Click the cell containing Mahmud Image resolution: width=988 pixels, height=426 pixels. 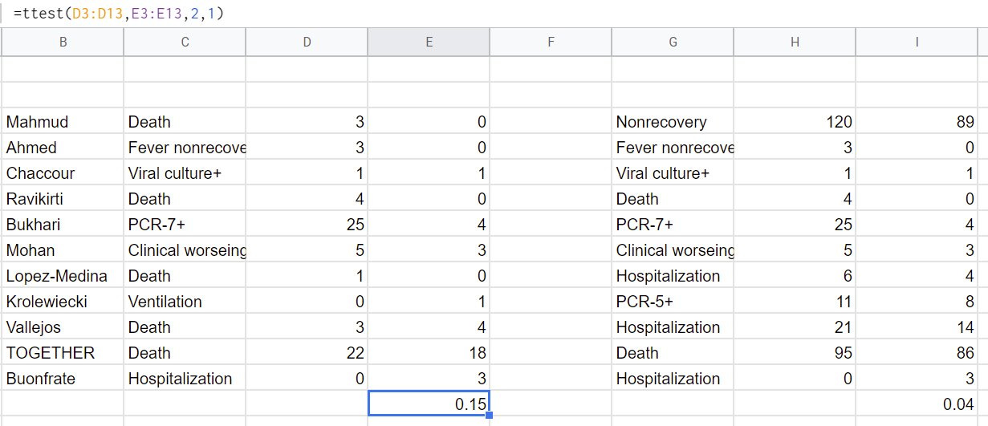pyautogui.click(x=63, y=122)
